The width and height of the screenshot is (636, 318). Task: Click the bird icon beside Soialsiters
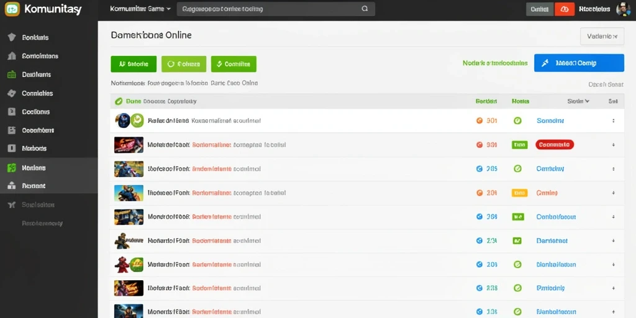click(12, 205)
